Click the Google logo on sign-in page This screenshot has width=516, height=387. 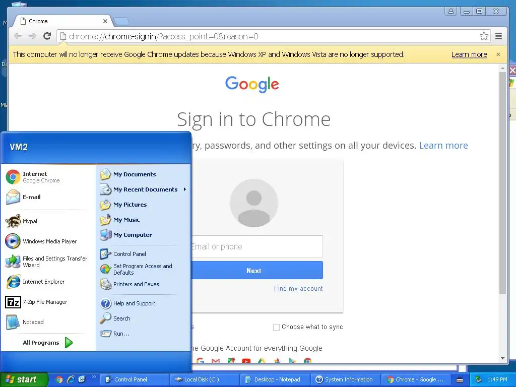pyautogui.click(x=252, y=84)
